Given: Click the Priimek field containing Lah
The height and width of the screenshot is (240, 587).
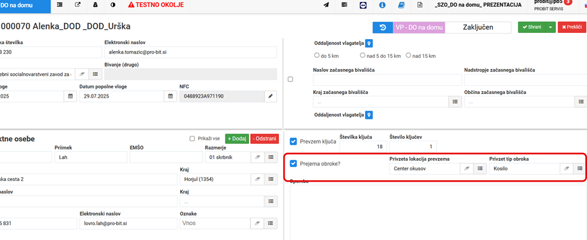Looking at the screenshot, I should point(91,157).
